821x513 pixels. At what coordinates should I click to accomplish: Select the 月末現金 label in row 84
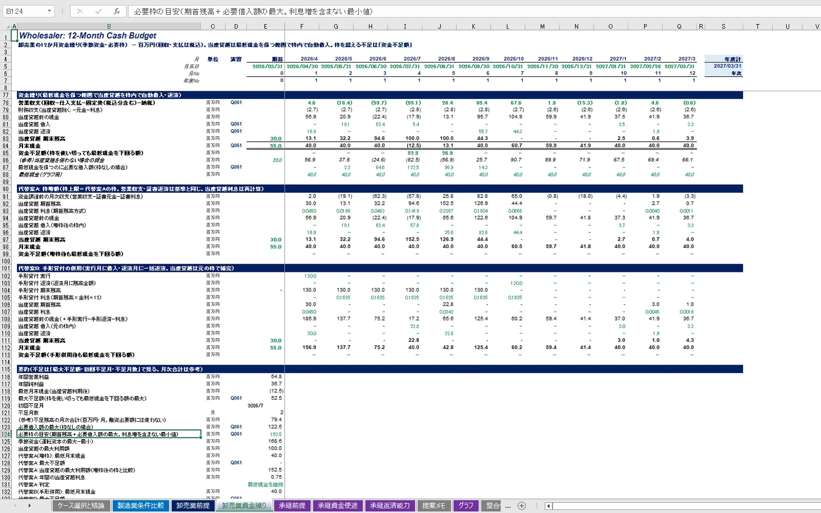point(29,146)
